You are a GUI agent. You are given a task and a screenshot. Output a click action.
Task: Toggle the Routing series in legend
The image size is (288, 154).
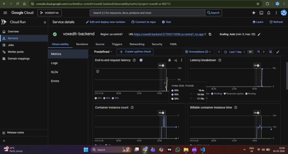(x=250, y=94)
